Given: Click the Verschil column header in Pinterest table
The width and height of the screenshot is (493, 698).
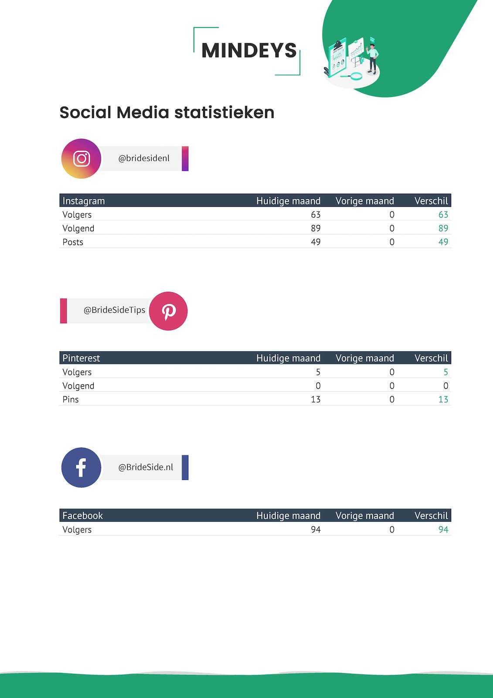Looking at the screenshot, I should coord(431,358).
